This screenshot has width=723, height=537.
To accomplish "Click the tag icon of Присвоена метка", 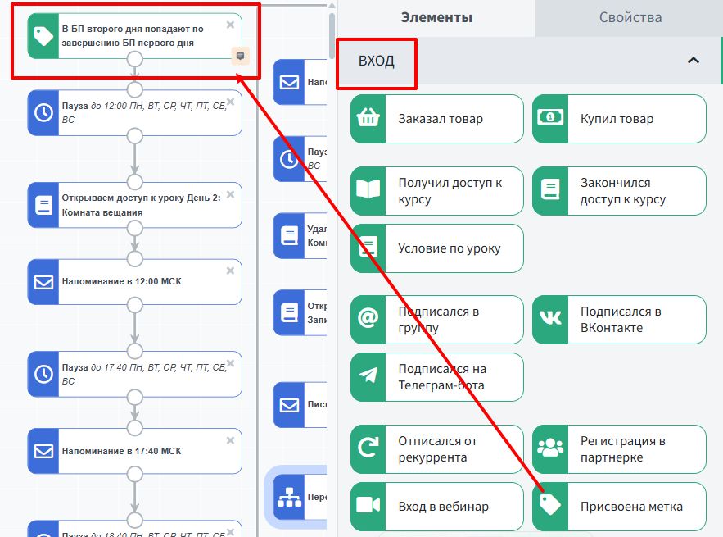I will (x=550, y=503).
